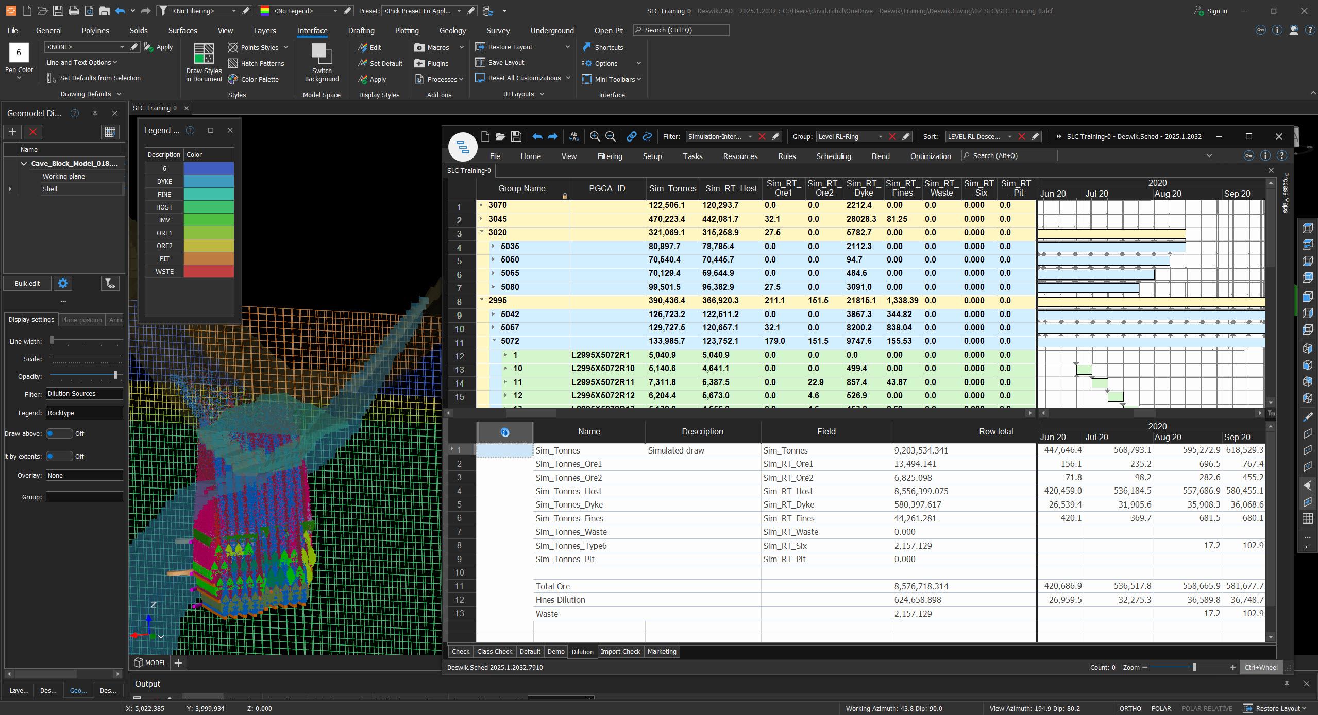The width and height of the screenshot is (1318, 715).
Task: Click Pen Color number box
Action: 19,52
